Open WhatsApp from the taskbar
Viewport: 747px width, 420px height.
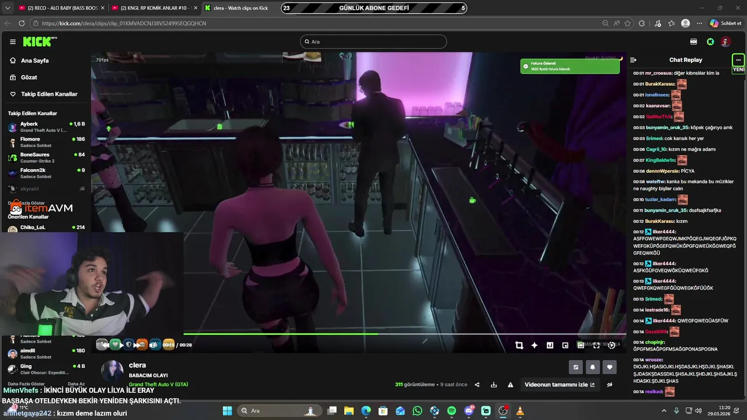(x=417, y=411)
